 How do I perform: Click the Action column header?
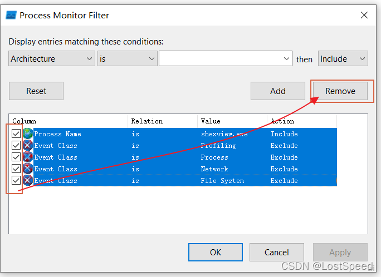coord(302,121)
